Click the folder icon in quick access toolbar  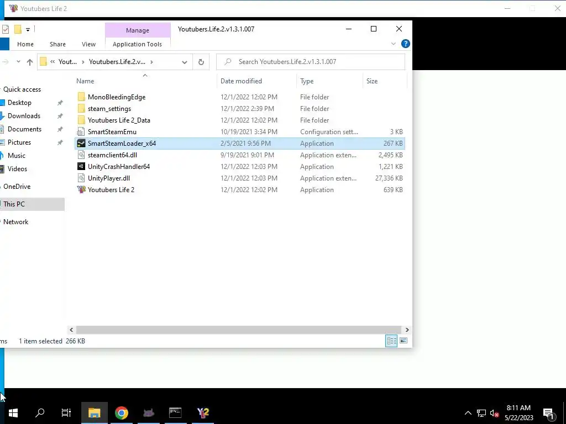click(x=18, y=29)
